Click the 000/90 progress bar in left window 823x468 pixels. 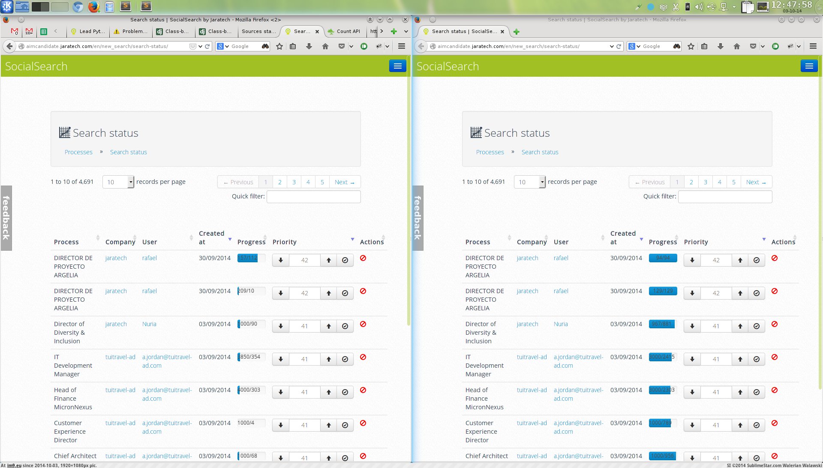[252, 324]
